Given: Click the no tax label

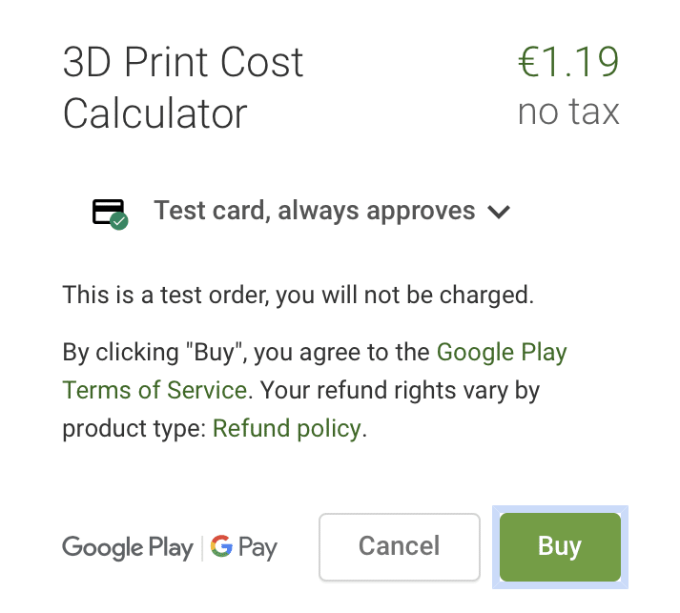Looking at the screenshot, I should [568, 112].
